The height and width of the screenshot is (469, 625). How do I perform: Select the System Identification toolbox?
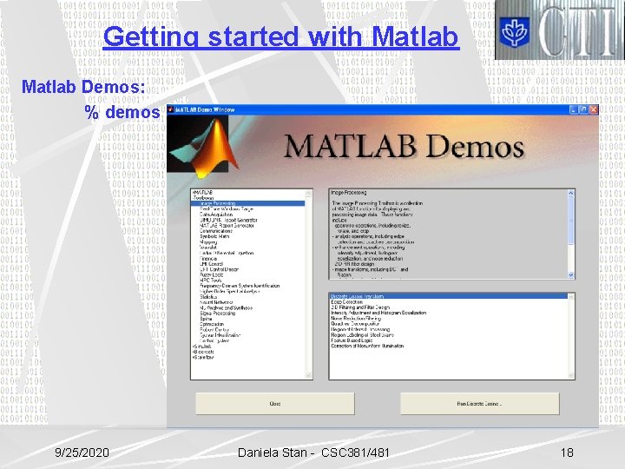220,335
